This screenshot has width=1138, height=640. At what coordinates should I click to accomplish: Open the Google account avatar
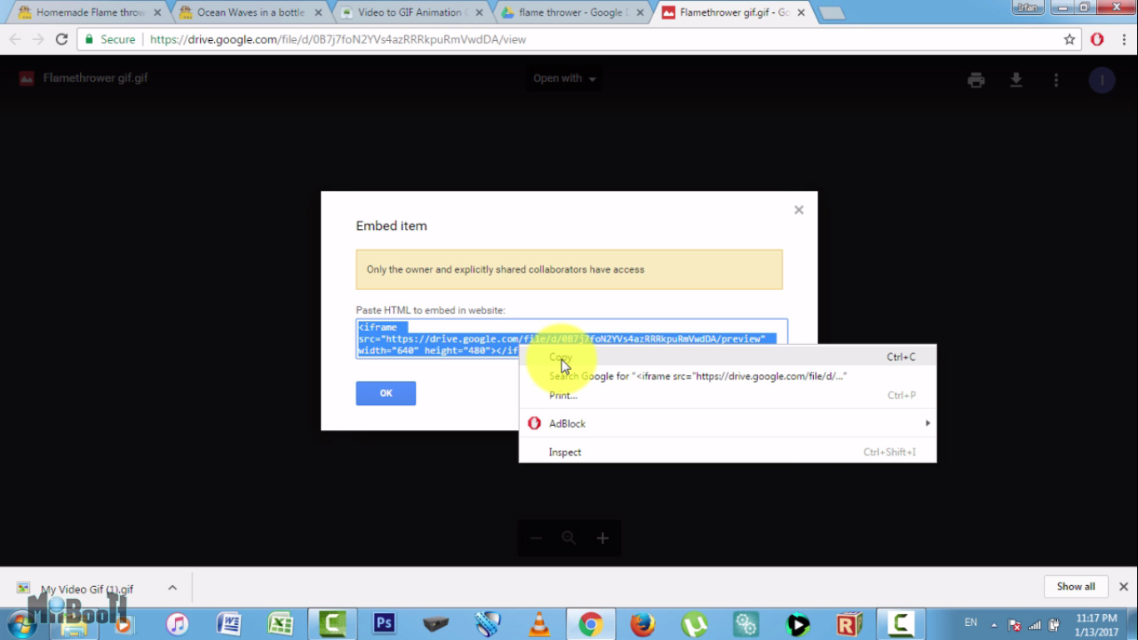(1102, 80)
